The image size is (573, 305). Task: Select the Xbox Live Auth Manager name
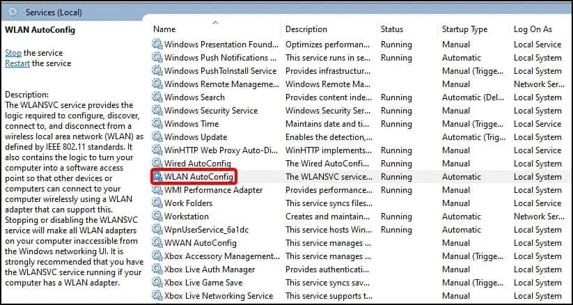coord(210,269)
